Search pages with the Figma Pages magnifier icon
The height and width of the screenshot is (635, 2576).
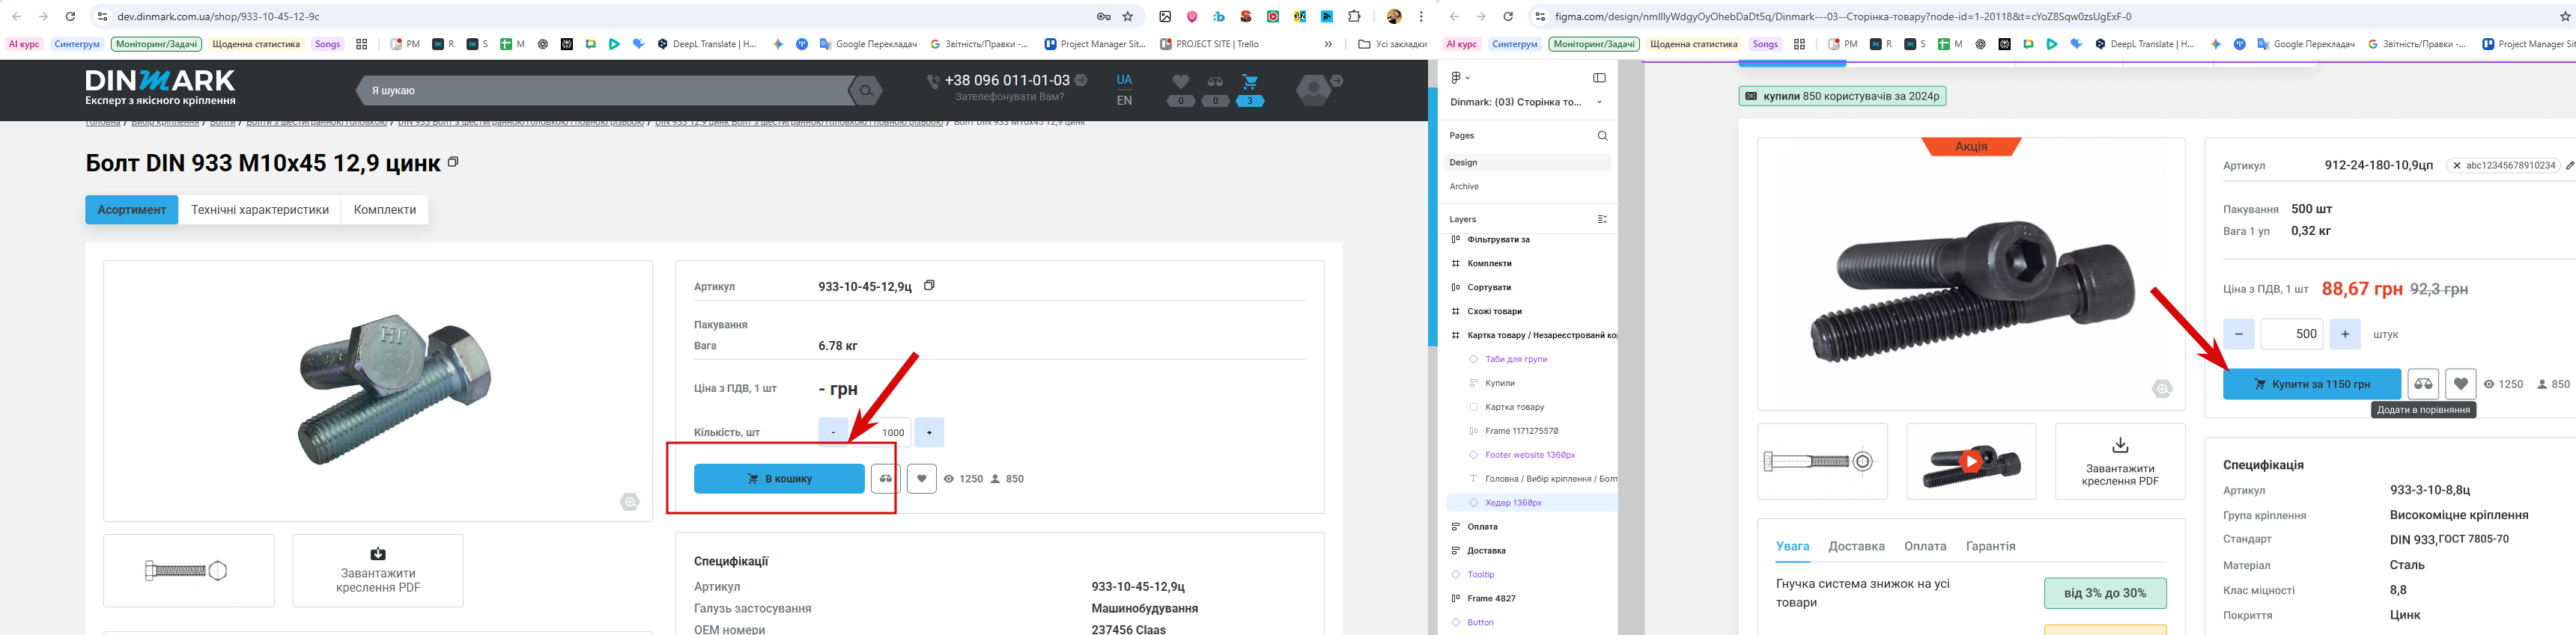click(1602, 136)
